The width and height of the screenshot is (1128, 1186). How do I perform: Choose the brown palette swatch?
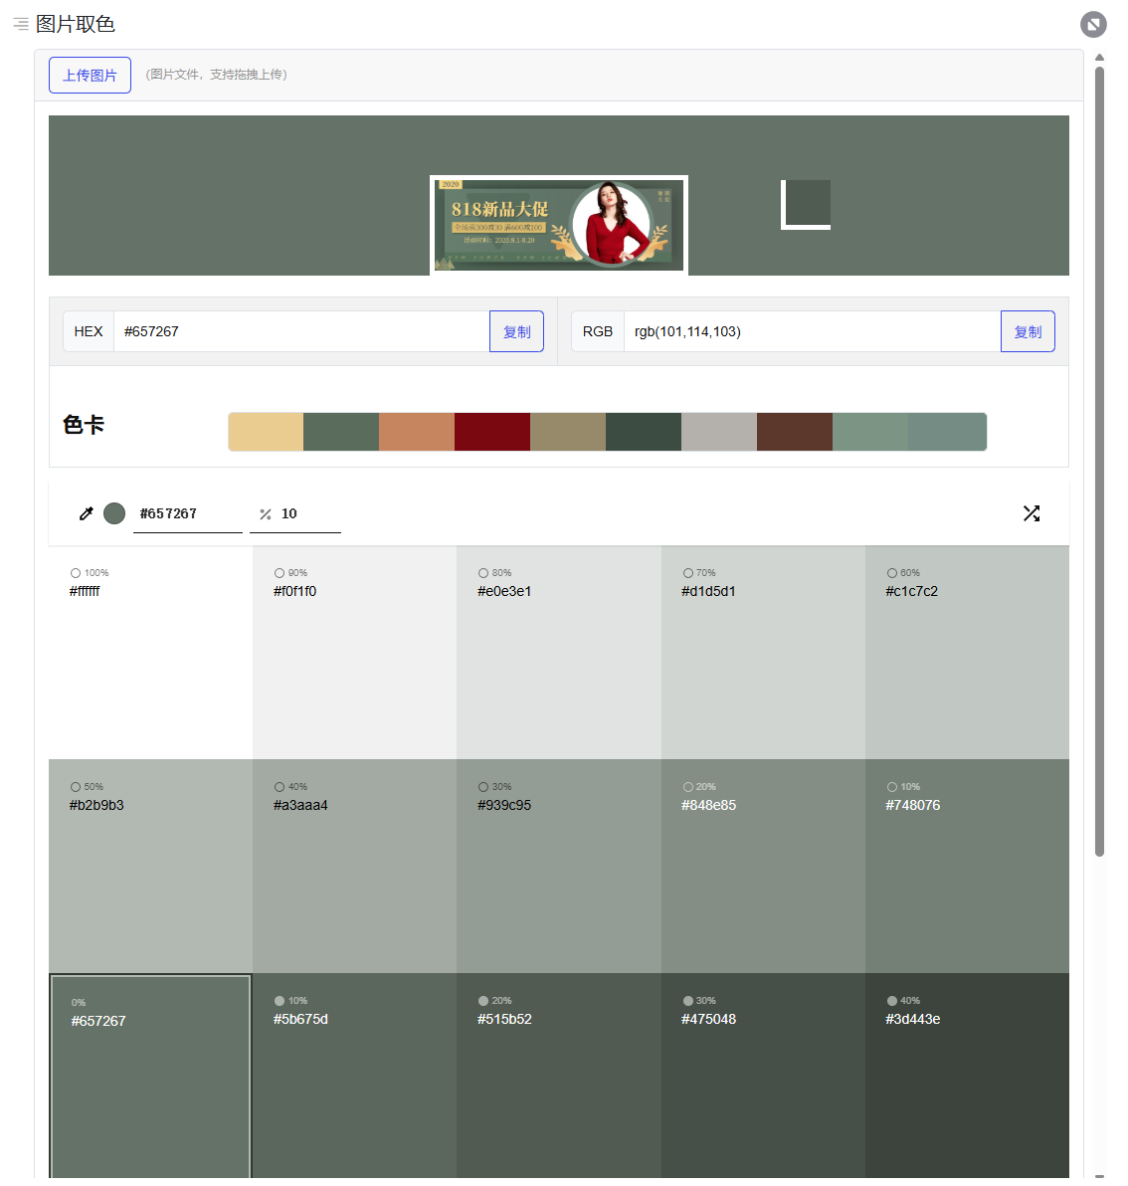(x=795, y=432)
